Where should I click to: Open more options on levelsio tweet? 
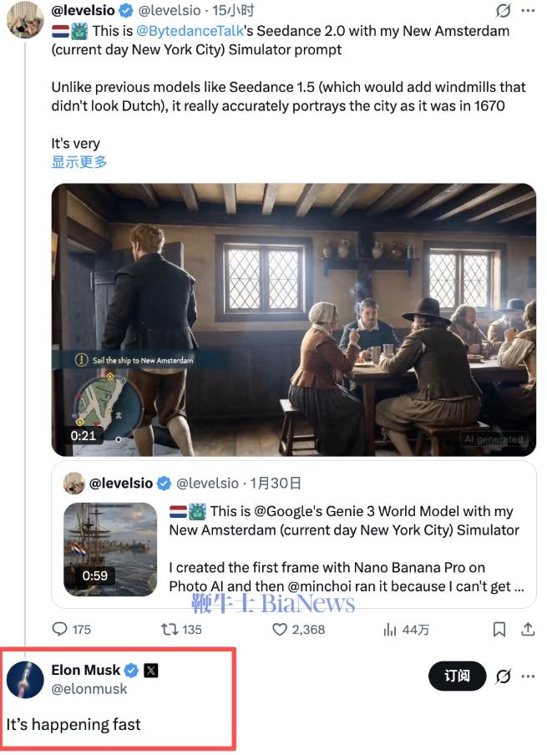pyautogui.click(x=528, y=11)
